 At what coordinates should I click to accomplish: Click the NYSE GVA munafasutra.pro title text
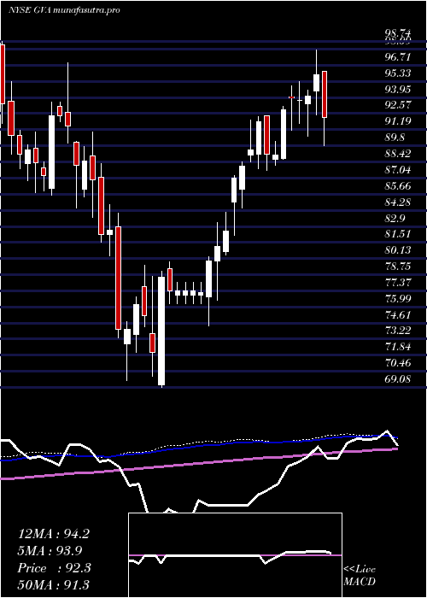(x=64, y=9)
